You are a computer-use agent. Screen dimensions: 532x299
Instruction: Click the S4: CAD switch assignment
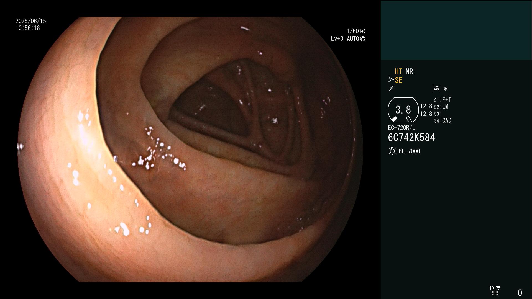(443, 120)
